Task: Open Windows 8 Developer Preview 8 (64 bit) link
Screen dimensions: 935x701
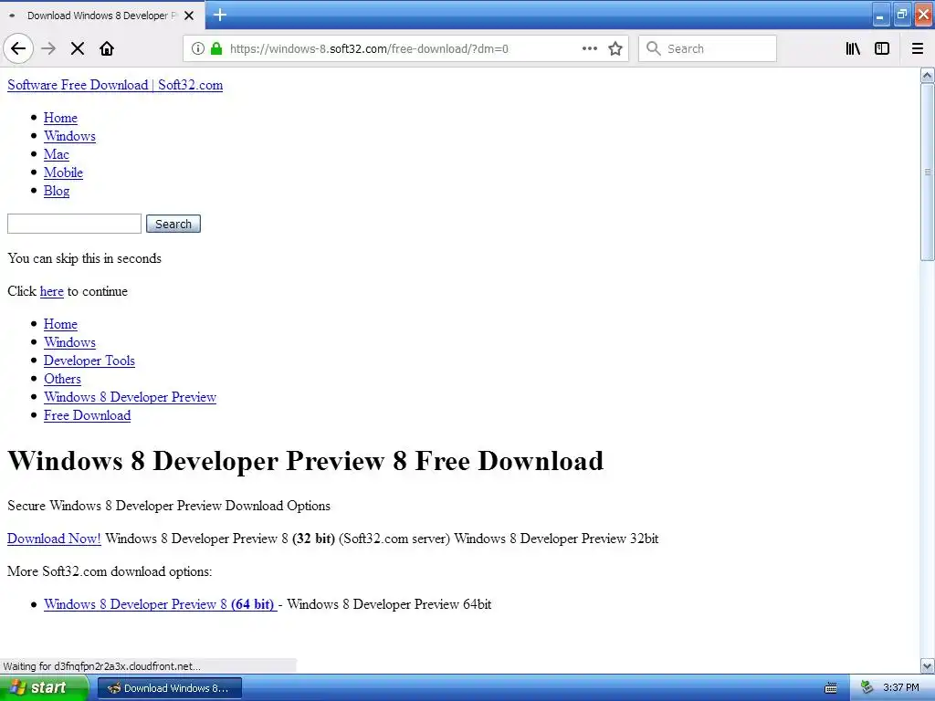Action: click(160, 604)
